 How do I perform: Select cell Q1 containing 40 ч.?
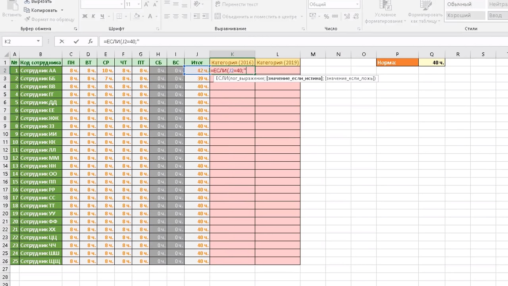tap(431, 62)
